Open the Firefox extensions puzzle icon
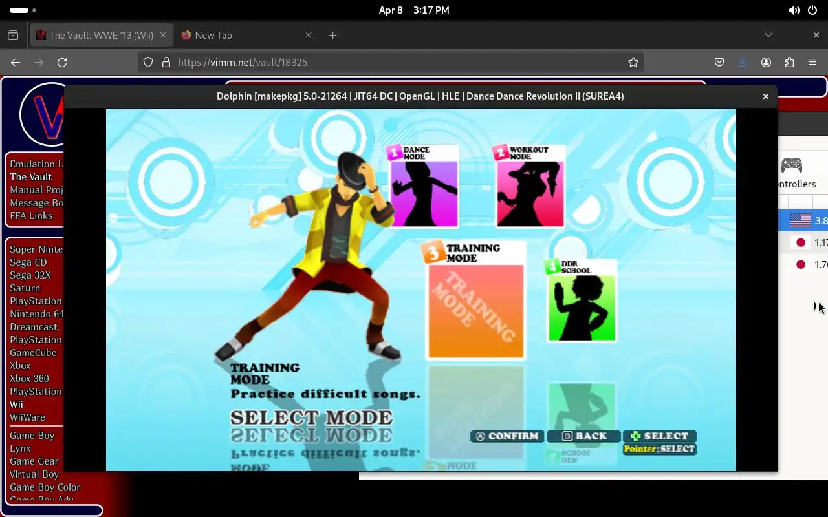The width and height of the screenshot is (828, 517). (x=789, y=62)
